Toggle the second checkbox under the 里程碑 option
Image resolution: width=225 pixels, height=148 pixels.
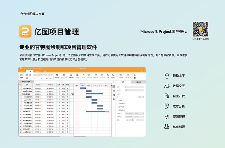[x=117, y=104]
